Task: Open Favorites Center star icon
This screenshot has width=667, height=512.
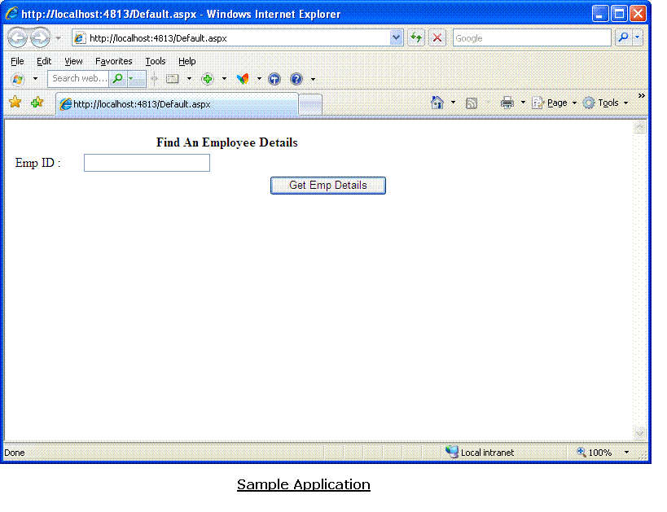Action: coord(15,102)
